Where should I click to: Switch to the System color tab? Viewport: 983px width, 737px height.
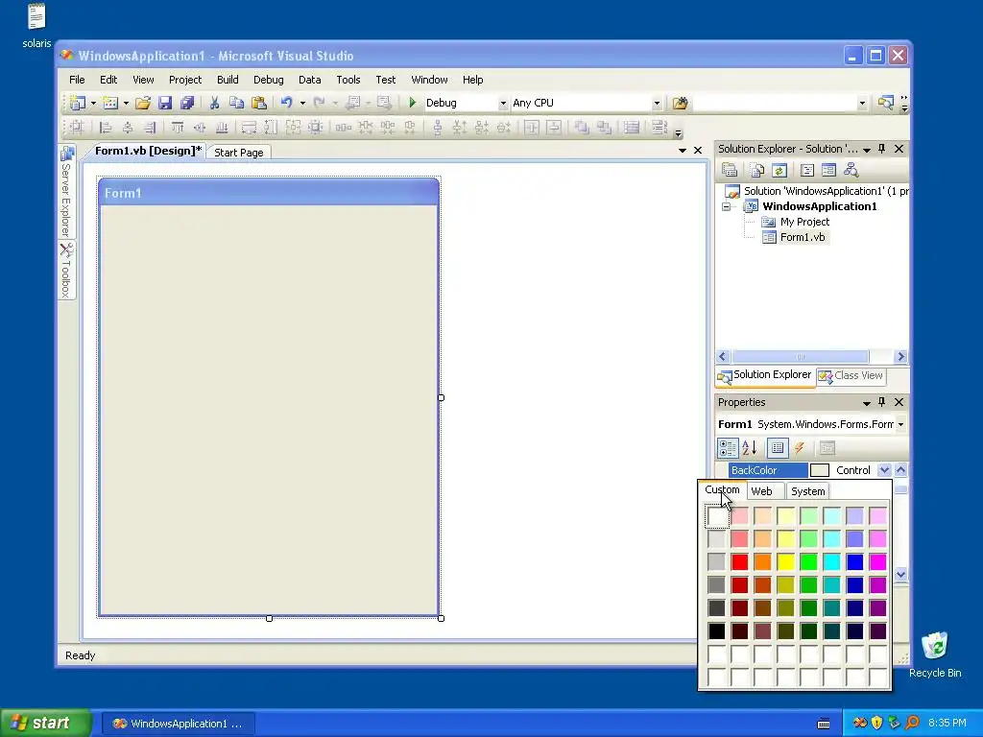[807, 491]
